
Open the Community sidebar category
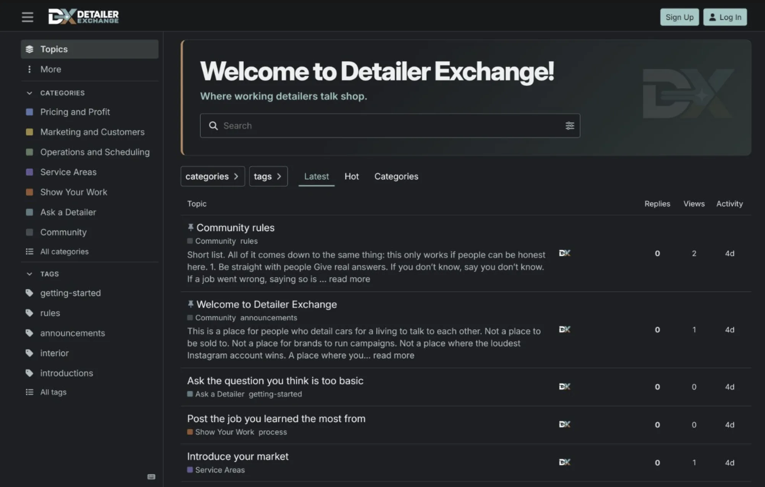(x=89, y=232)
